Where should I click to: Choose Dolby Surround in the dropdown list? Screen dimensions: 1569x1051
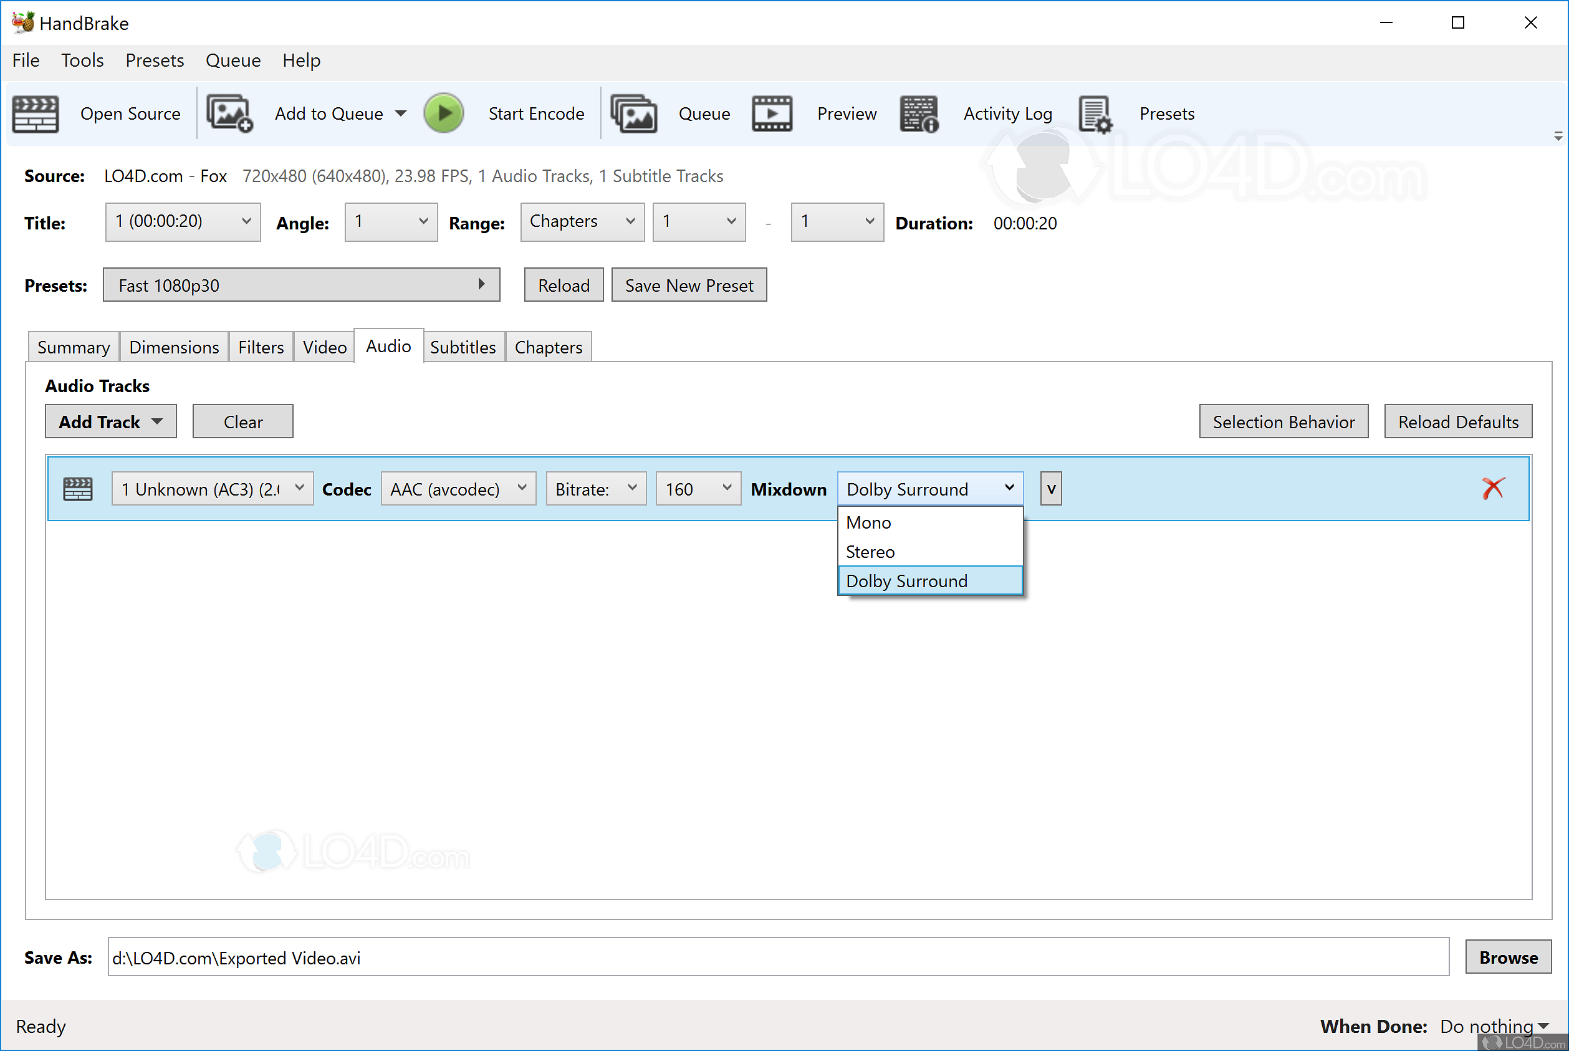click(x=906, y=580)
